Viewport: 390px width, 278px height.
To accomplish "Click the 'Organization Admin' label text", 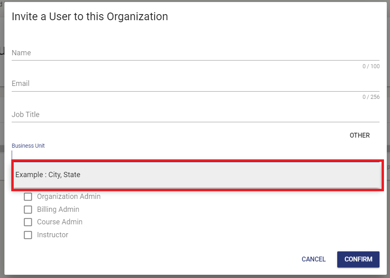I will coord(68,196).
